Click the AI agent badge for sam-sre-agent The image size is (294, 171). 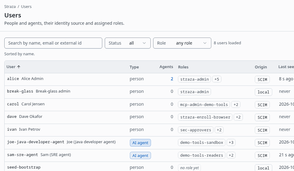tap(140, 155)
